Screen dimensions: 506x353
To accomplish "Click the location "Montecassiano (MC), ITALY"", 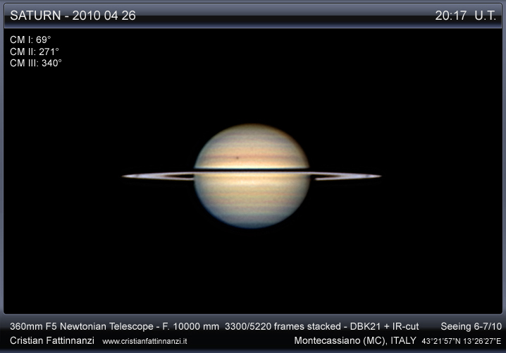I will click(355, 340).
